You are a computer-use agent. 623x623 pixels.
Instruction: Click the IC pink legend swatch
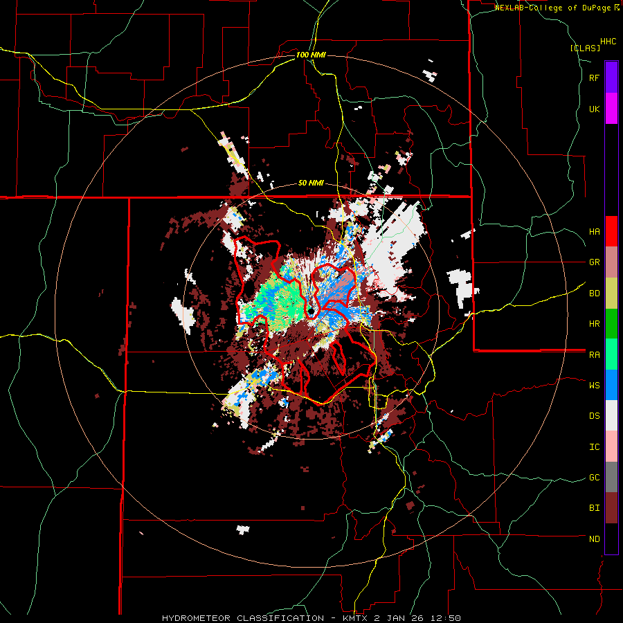tap(611, 446)
